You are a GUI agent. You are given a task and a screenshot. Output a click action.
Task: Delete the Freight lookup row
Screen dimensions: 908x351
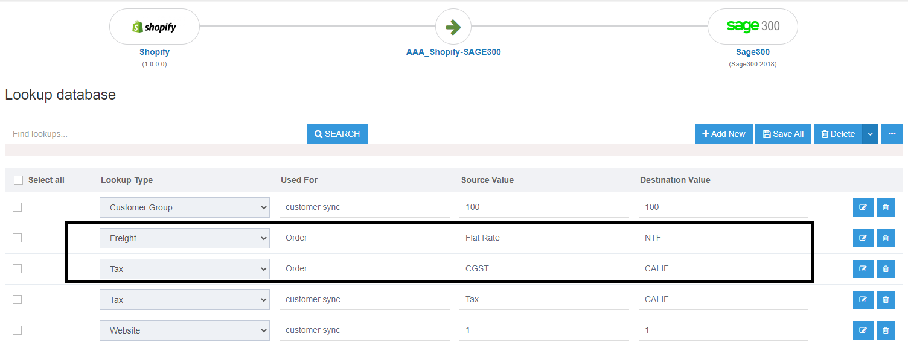(x=886, y=238)
